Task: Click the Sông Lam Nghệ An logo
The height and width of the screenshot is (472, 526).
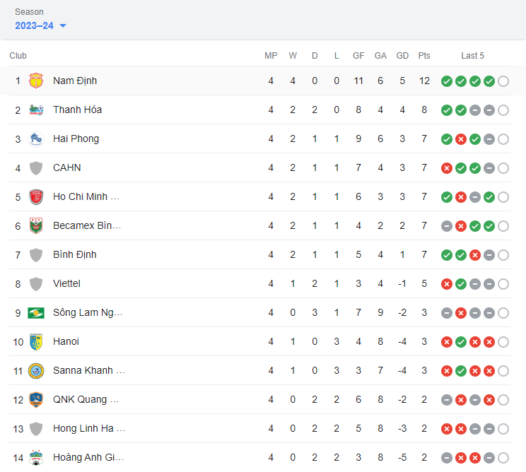Action: tap(36, 313)
